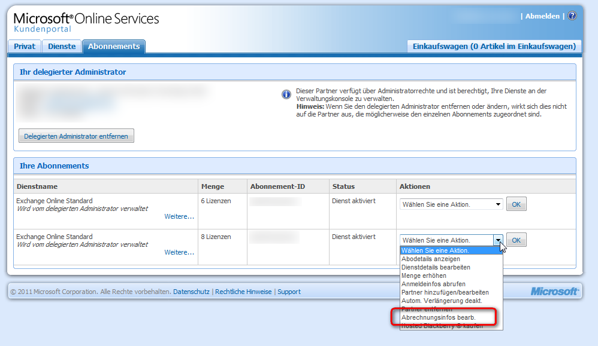Viewport: 598px width, 346px height.
Task: Pick 'Menge erhöhen' from the action list
Action: click(424, 275)
